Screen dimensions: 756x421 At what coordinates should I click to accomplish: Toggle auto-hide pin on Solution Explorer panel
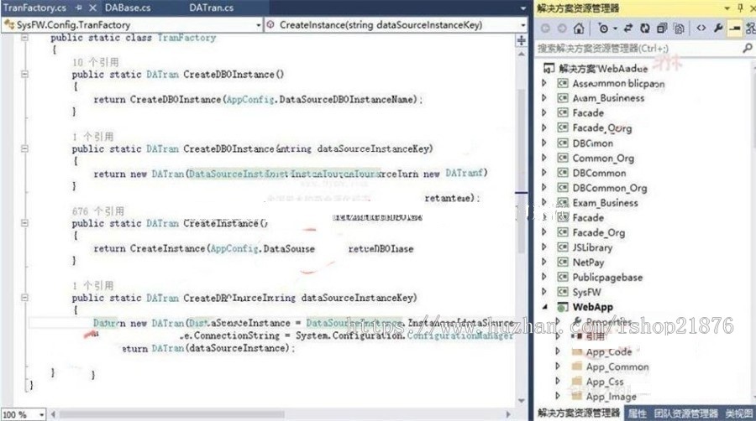point(741,8)
